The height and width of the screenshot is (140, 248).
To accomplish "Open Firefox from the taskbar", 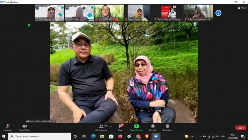I will 120,136.
